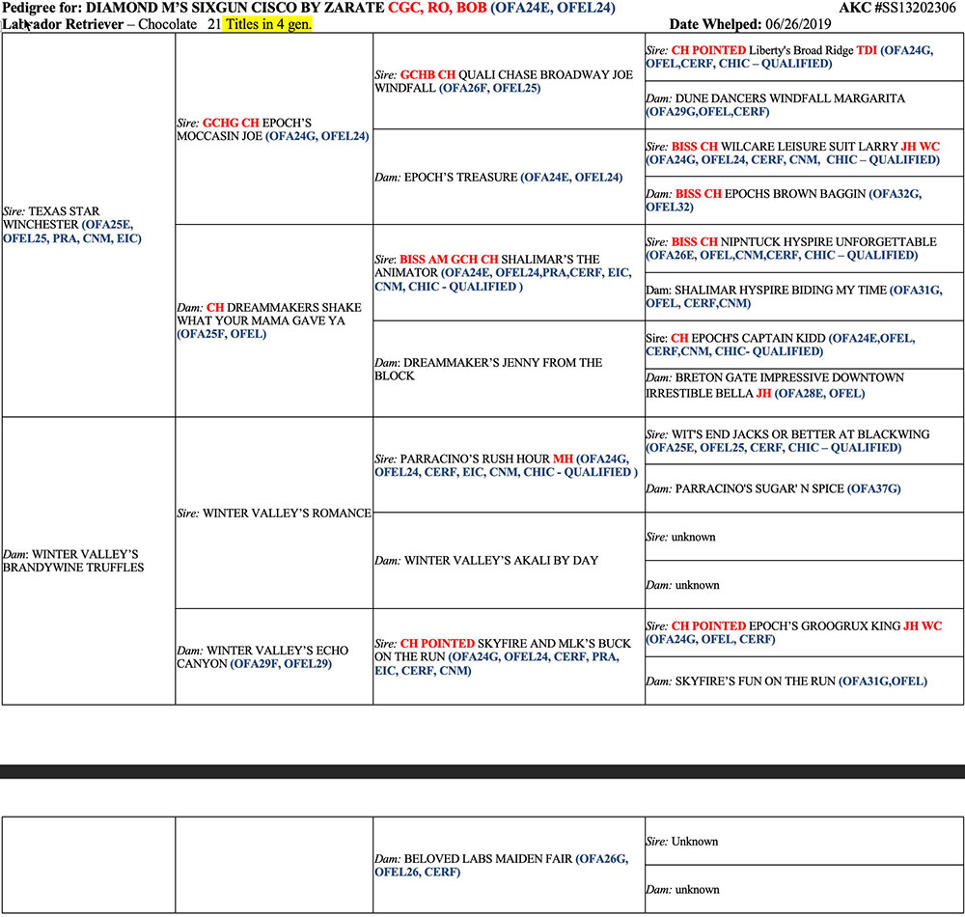Click the Date Whelped 06/26/2019 text

(750, 24)
